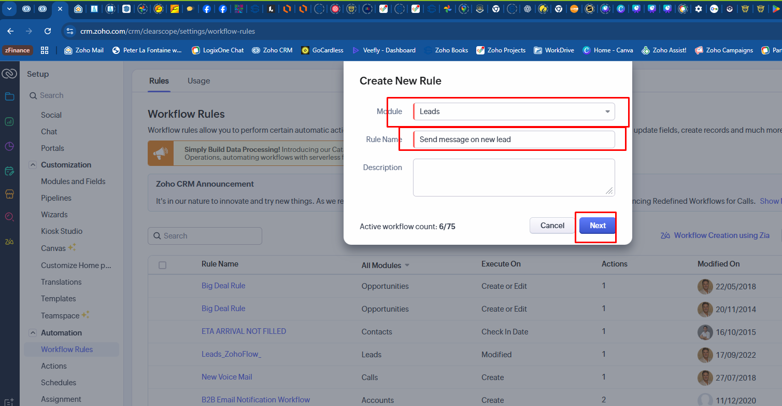Click the browser reload button
This screenshot has height=406, width=782.
pyautogui.click(x=48, y=31)
